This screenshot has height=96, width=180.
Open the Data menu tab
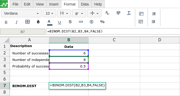85,4
